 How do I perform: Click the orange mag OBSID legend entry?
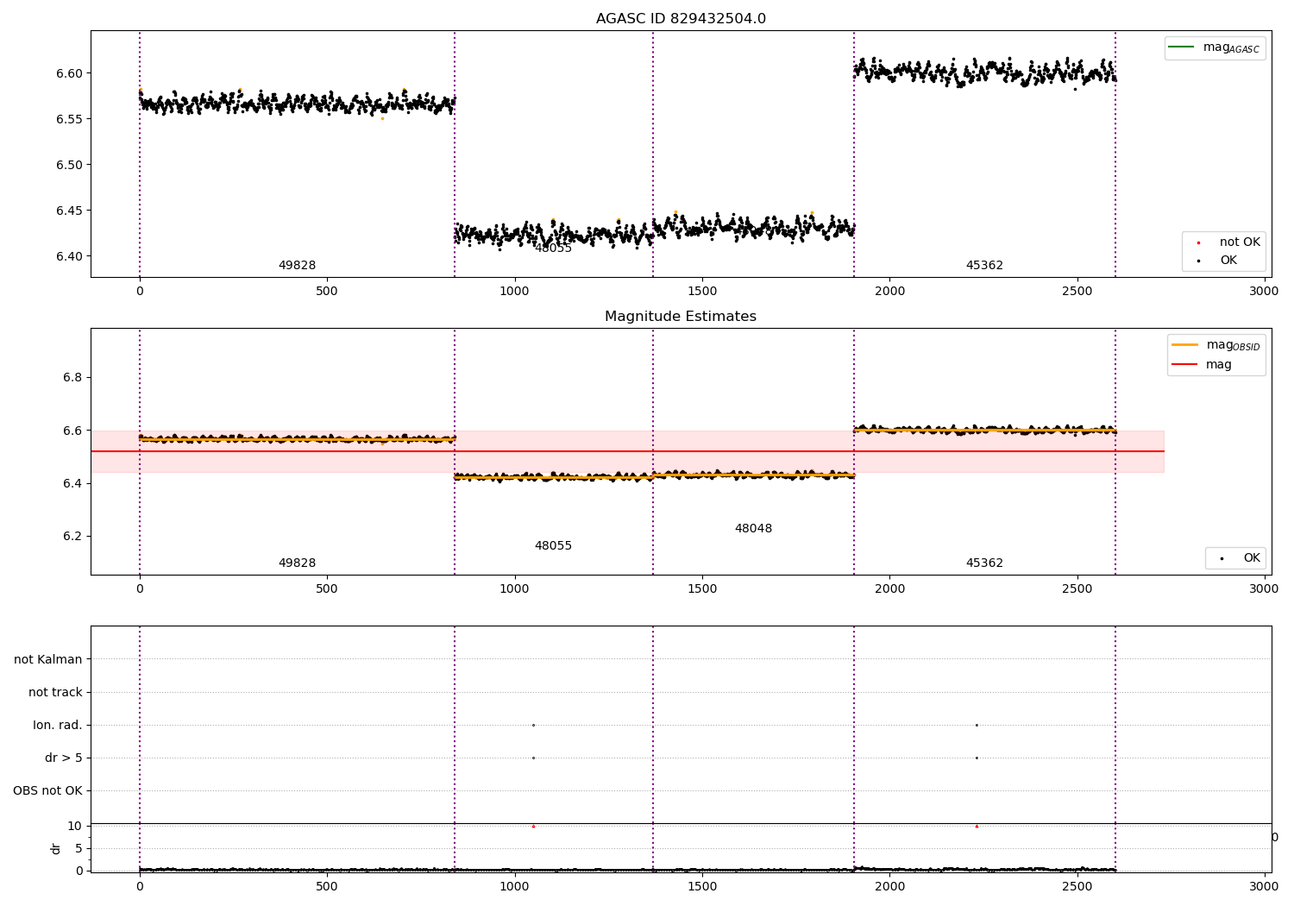(x=1216, y=345)
